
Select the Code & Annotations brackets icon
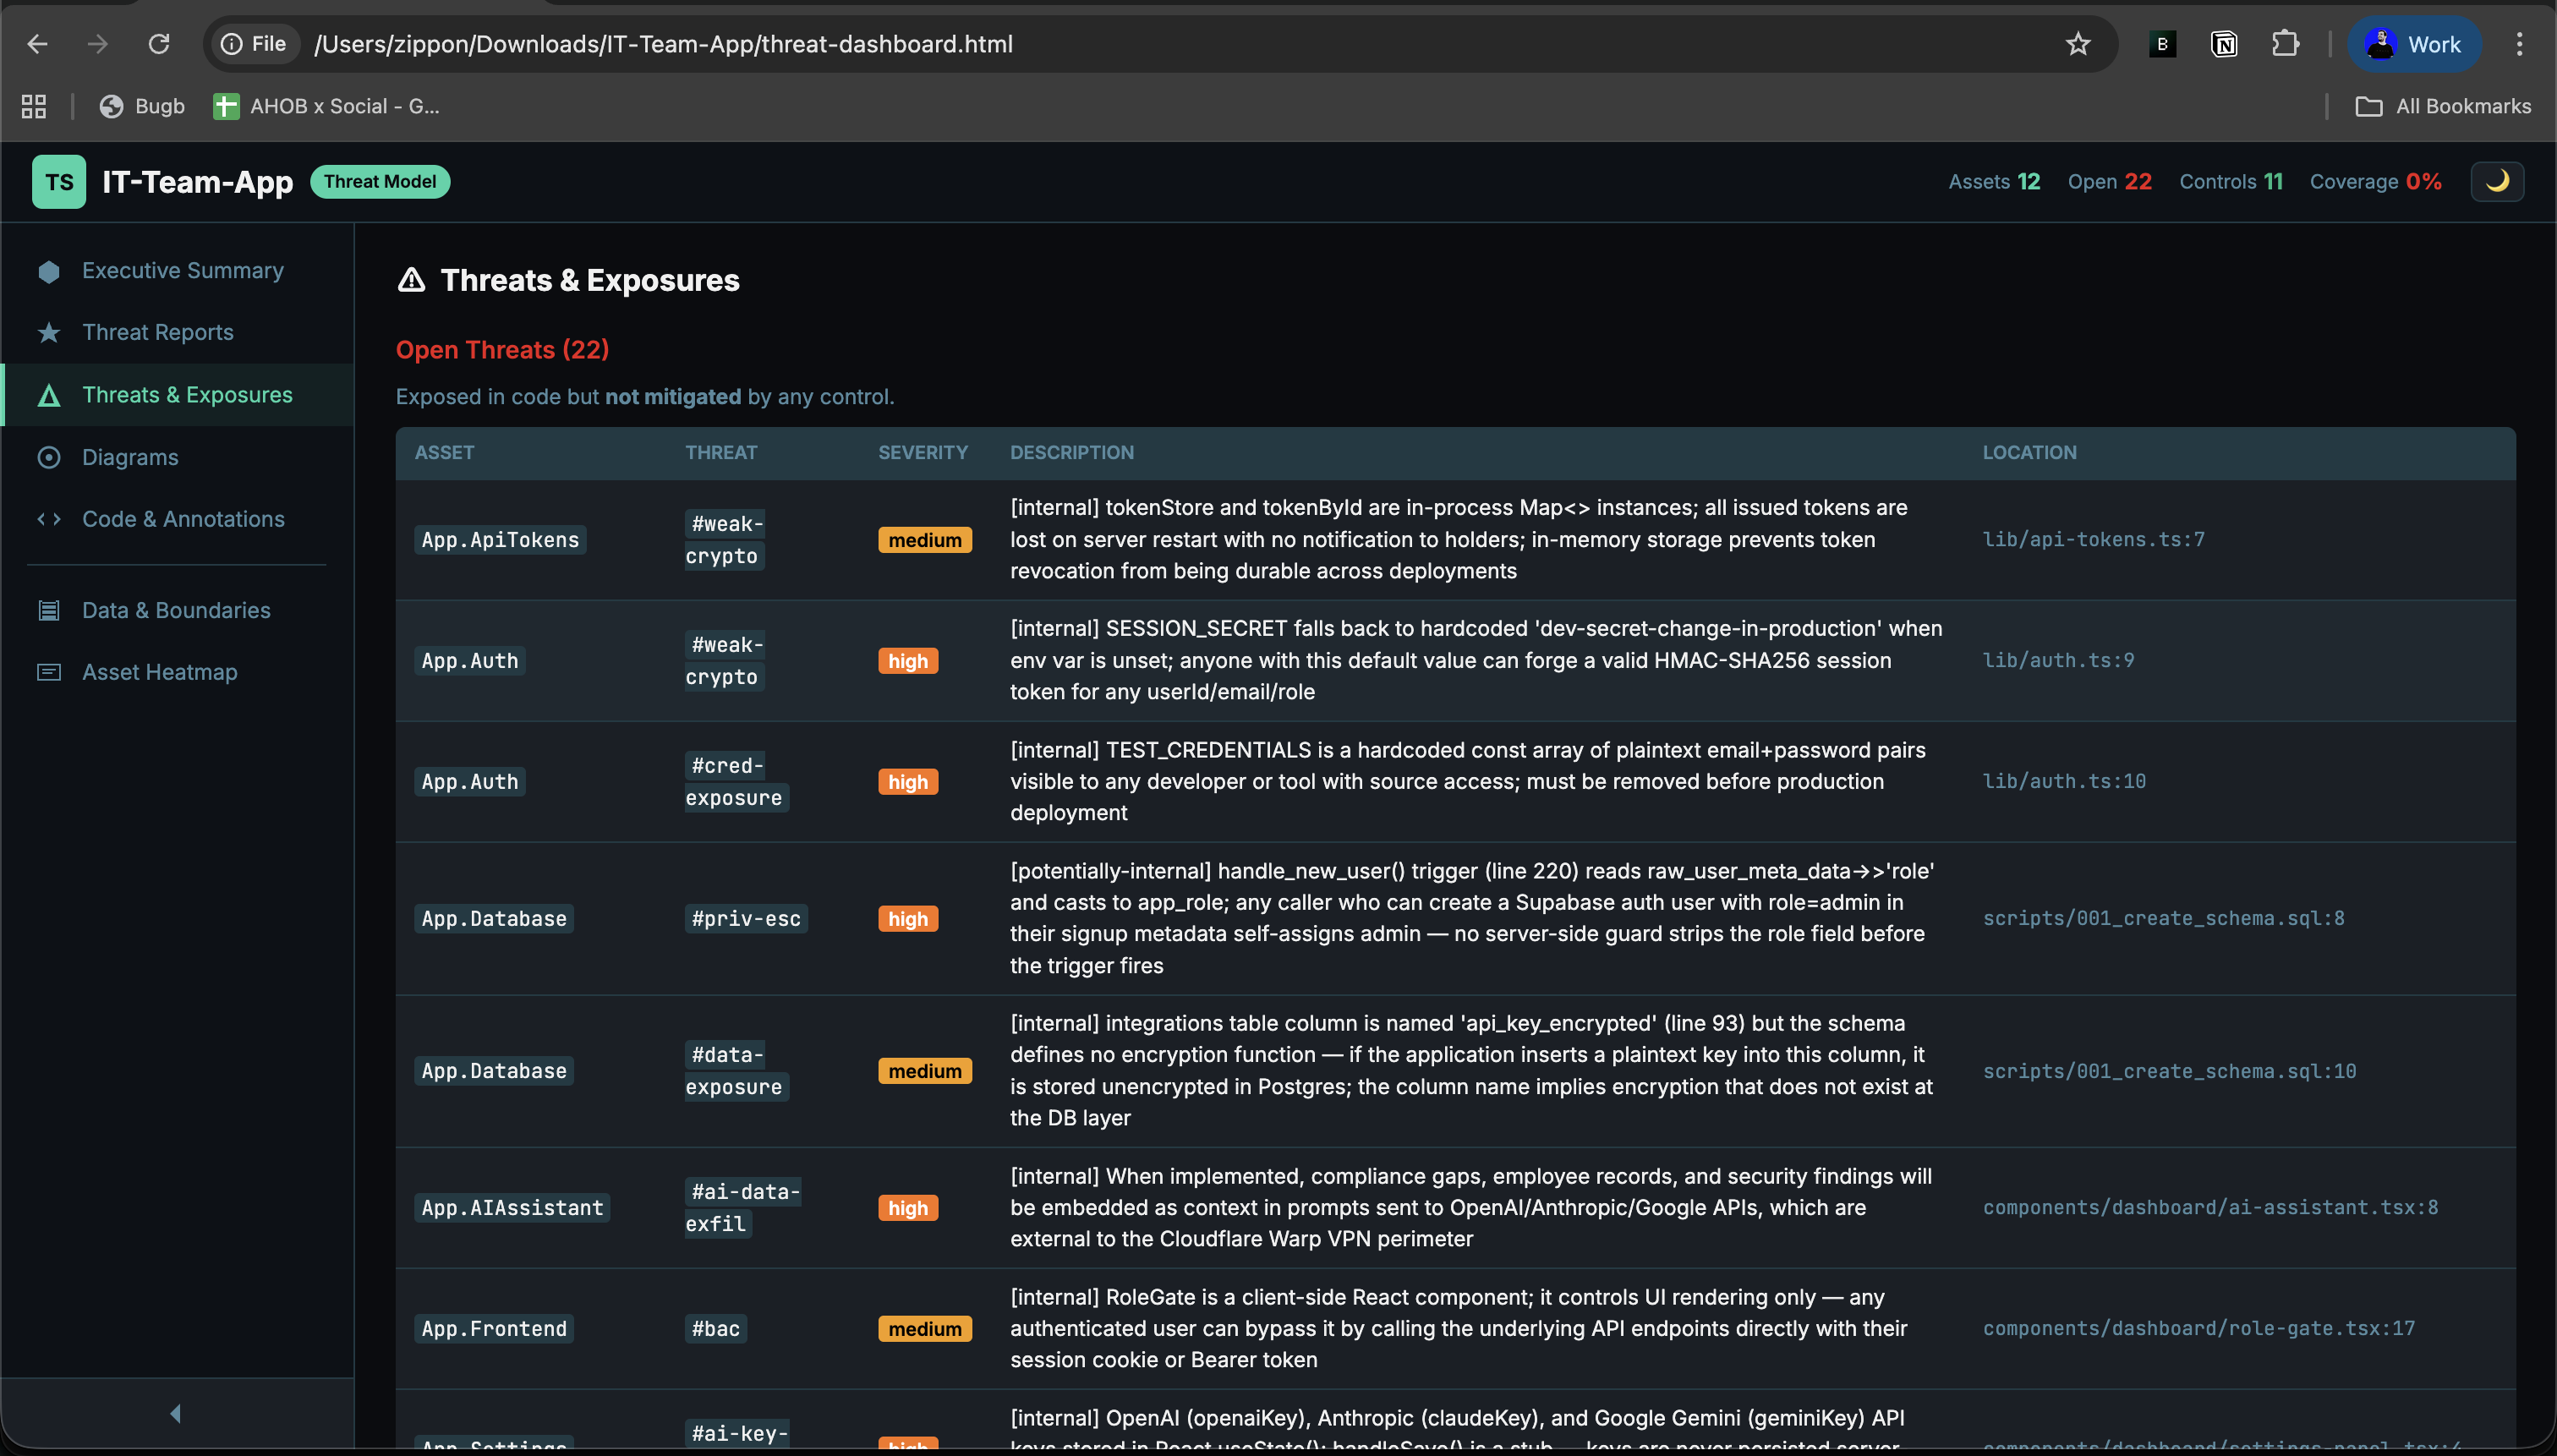48,519
